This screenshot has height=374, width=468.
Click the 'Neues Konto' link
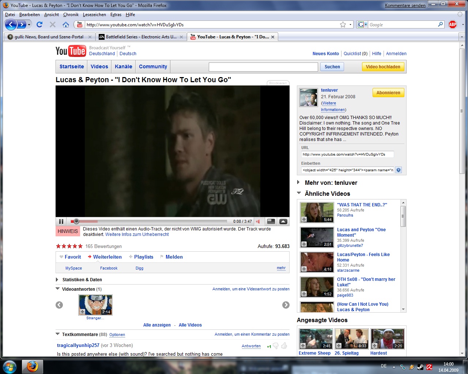tap(326, 53)
